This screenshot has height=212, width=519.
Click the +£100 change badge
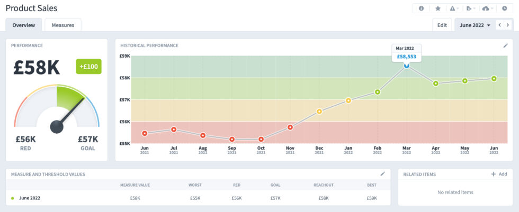88,67
